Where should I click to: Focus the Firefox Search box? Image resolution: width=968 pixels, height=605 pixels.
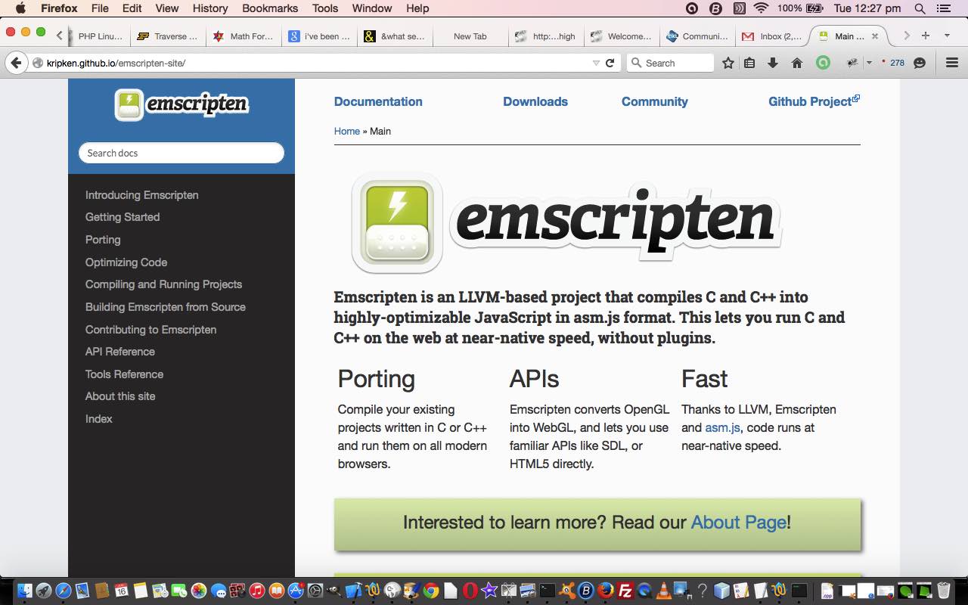pyautogui.click(x=671, y=63)
